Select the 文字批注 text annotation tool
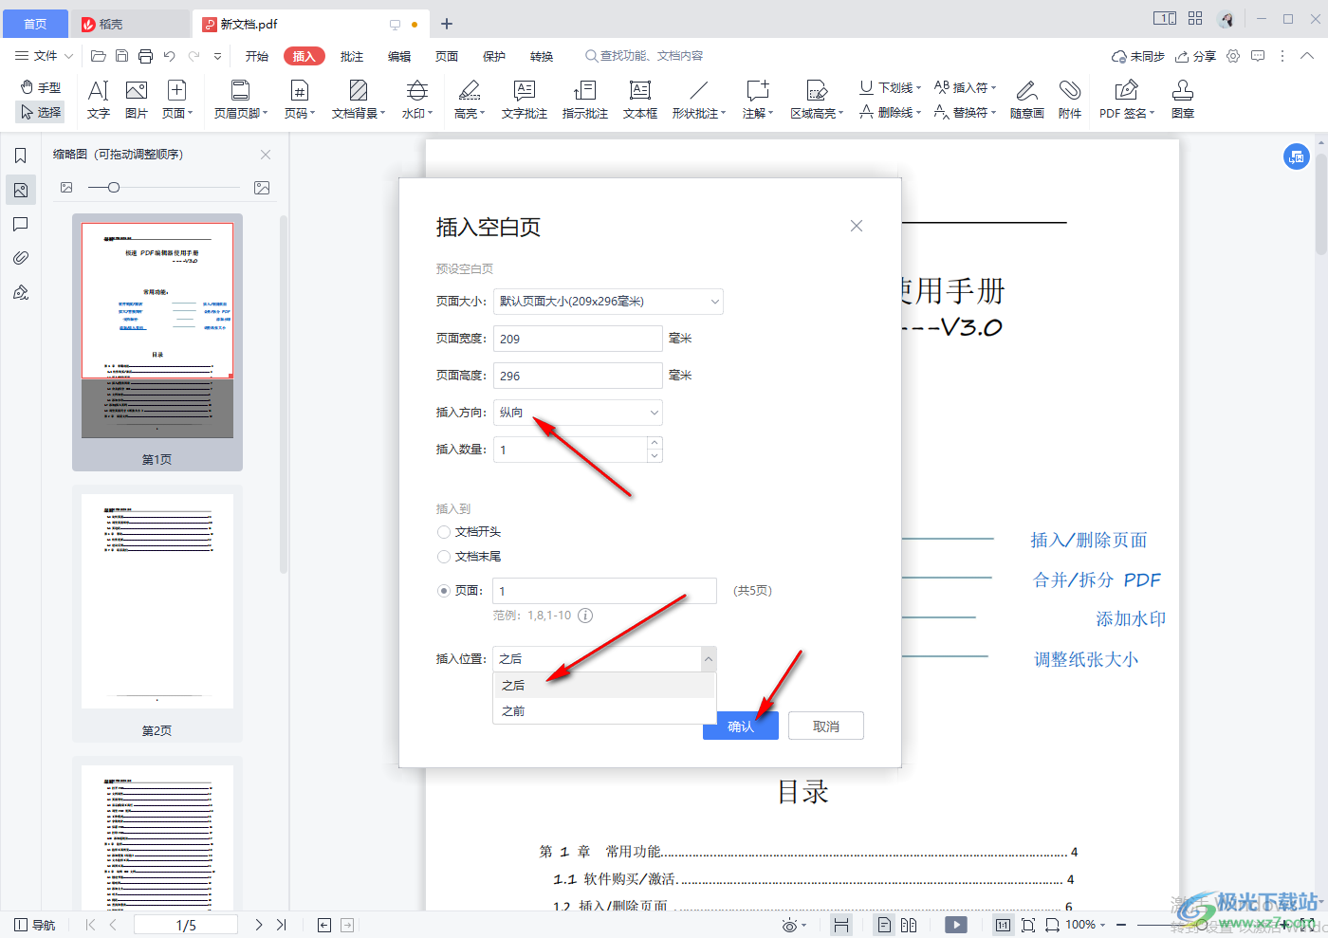1328x938 pixels. coord(525,100)
